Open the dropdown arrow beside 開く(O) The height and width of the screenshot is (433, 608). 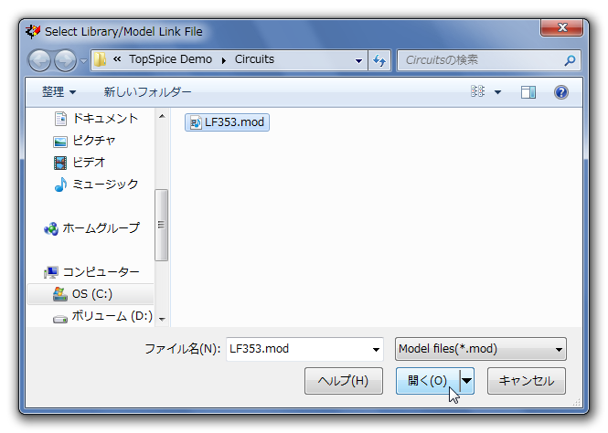467,381
